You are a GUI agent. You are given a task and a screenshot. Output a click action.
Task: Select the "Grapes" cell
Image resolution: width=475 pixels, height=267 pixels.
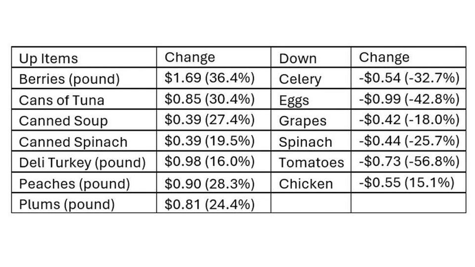point(303,121)
